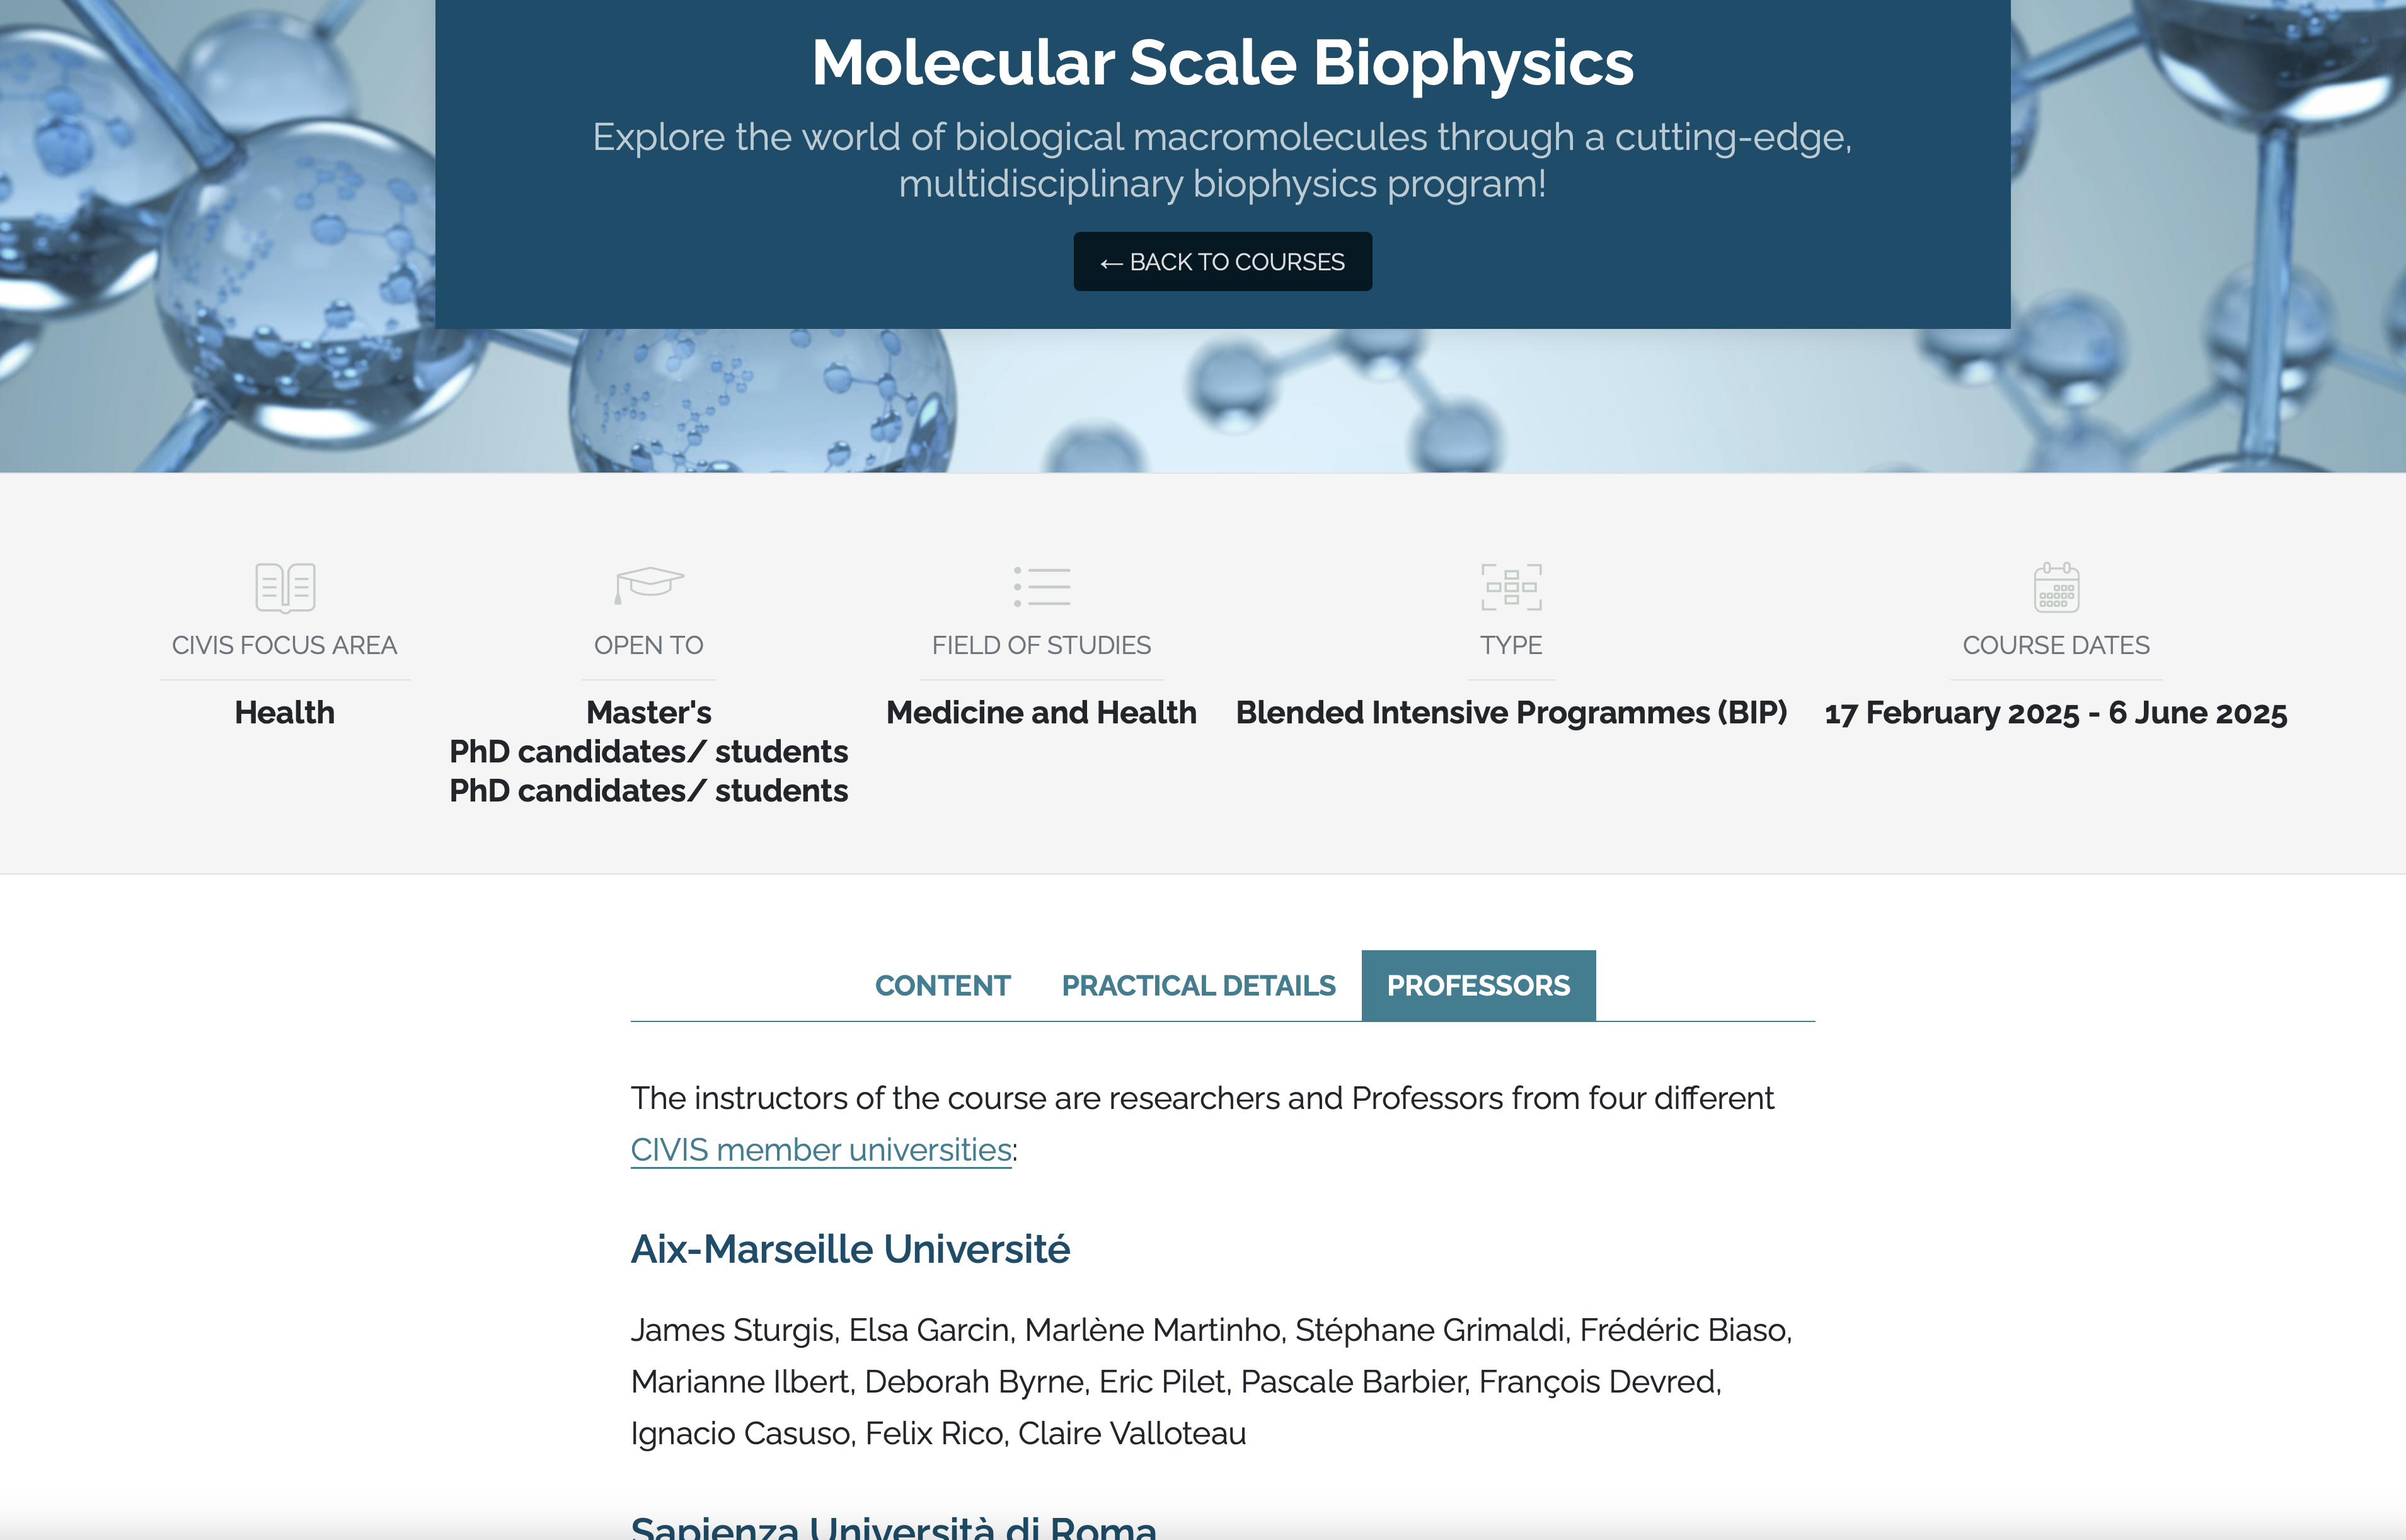Click the diagram icon above Type
The height and width of the screenshot is (1540, 2406).
pos(1511,587)
